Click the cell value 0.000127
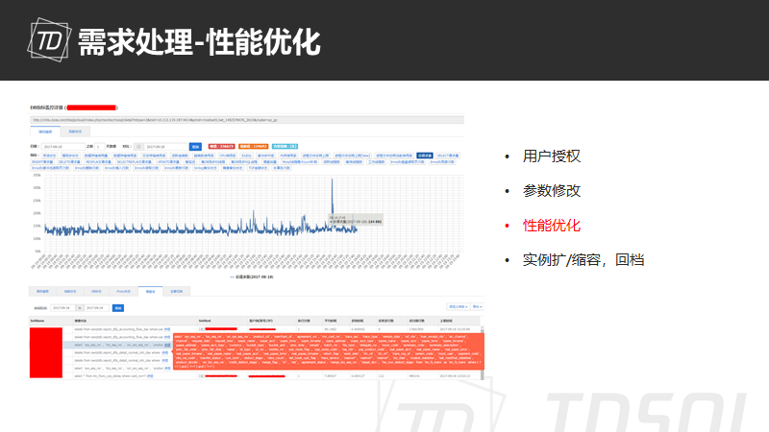Viewport: 769px width, 432px height. tap(358, 376)
